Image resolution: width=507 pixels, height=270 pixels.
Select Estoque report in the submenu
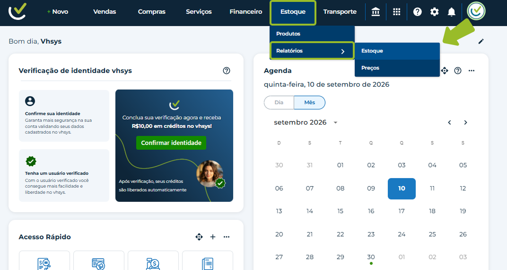(397, 51)
